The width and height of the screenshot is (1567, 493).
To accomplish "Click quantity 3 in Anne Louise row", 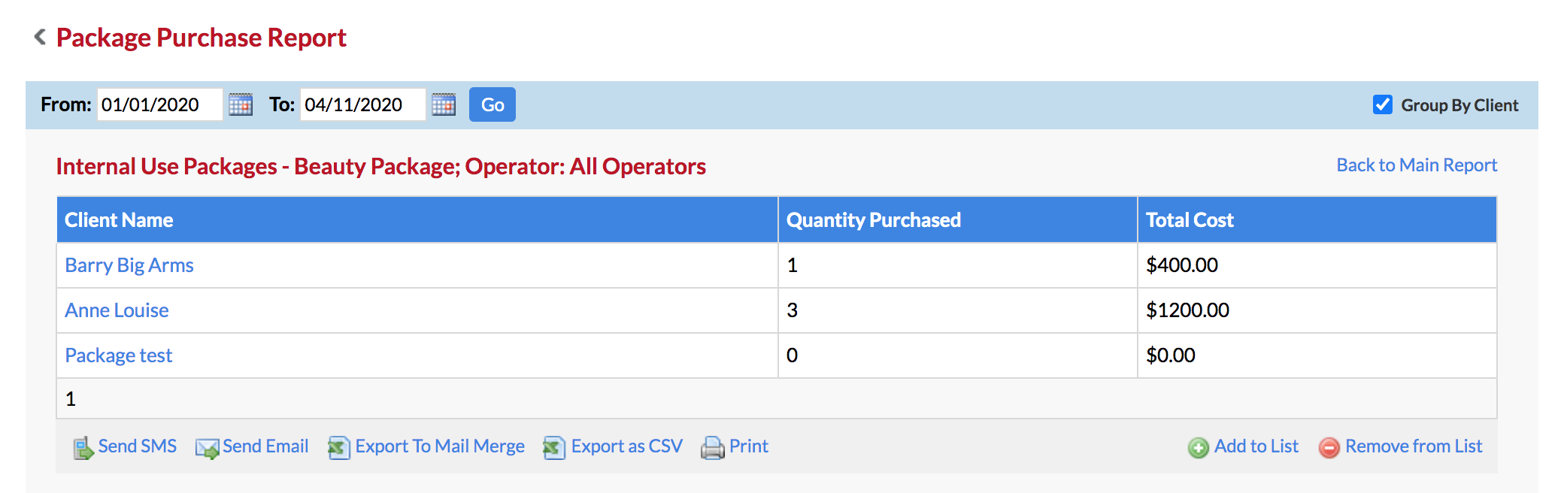I will click(958, 310).
